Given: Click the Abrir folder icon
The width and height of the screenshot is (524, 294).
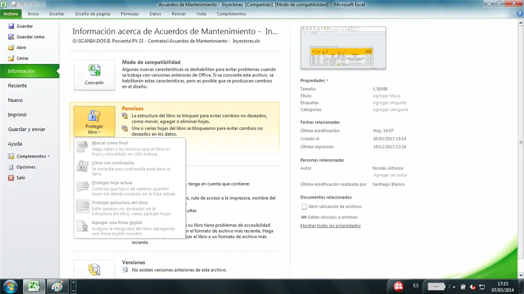Looking at the screenshot, I should coord(11,48).
